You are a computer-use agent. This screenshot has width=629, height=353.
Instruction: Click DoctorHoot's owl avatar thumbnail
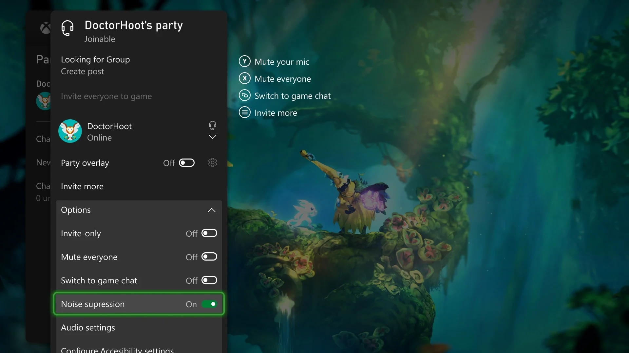[x=70, y=131]
